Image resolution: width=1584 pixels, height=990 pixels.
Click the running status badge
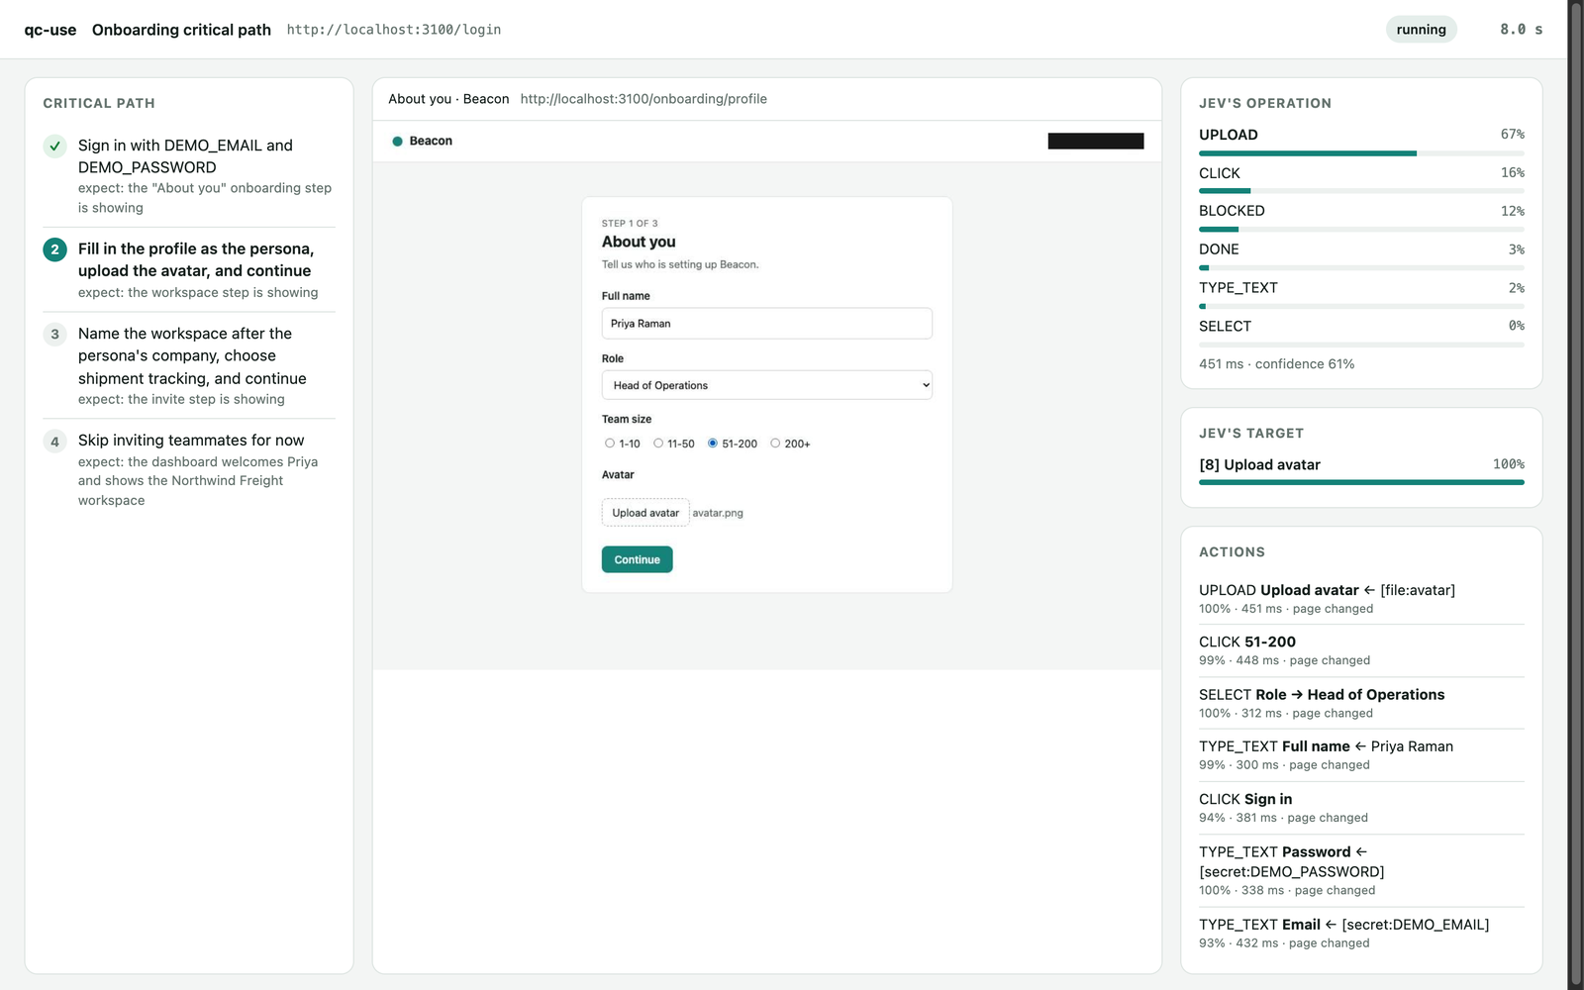click(1421, 30)
